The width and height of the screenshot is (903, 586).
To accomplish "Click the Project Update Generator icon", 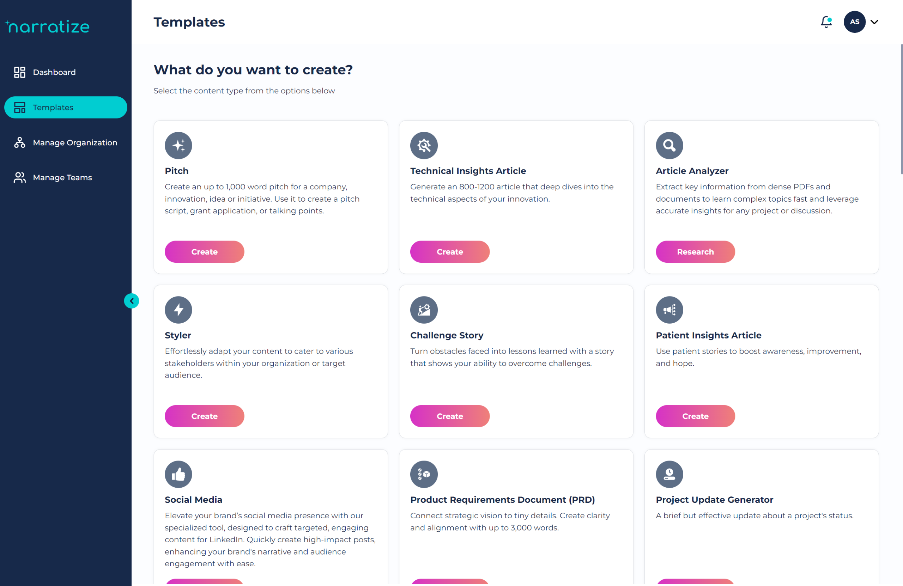I will [x=669, y=474].
